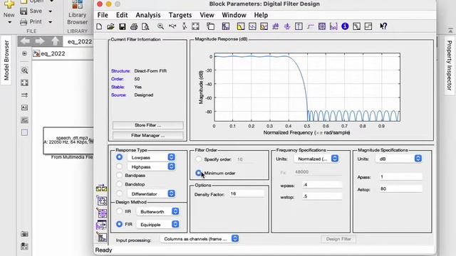Click the Density Factor input field
Image resolution: width=456 pixels, height=256 pixels.
[x=247, y=193]
